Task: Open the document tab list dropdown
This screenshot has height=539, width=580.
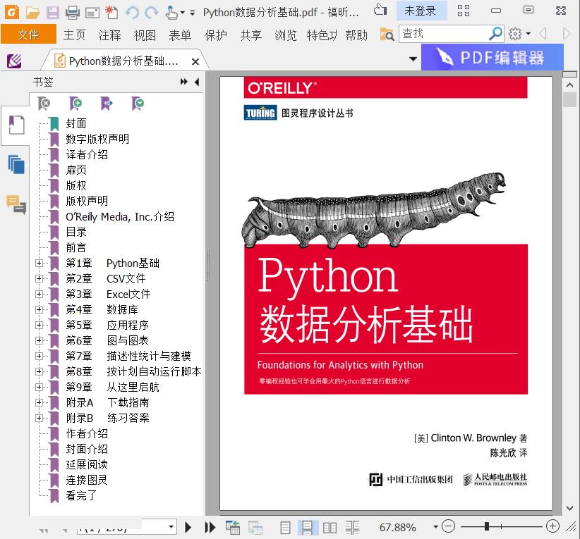Action: [x=413, y=58]
